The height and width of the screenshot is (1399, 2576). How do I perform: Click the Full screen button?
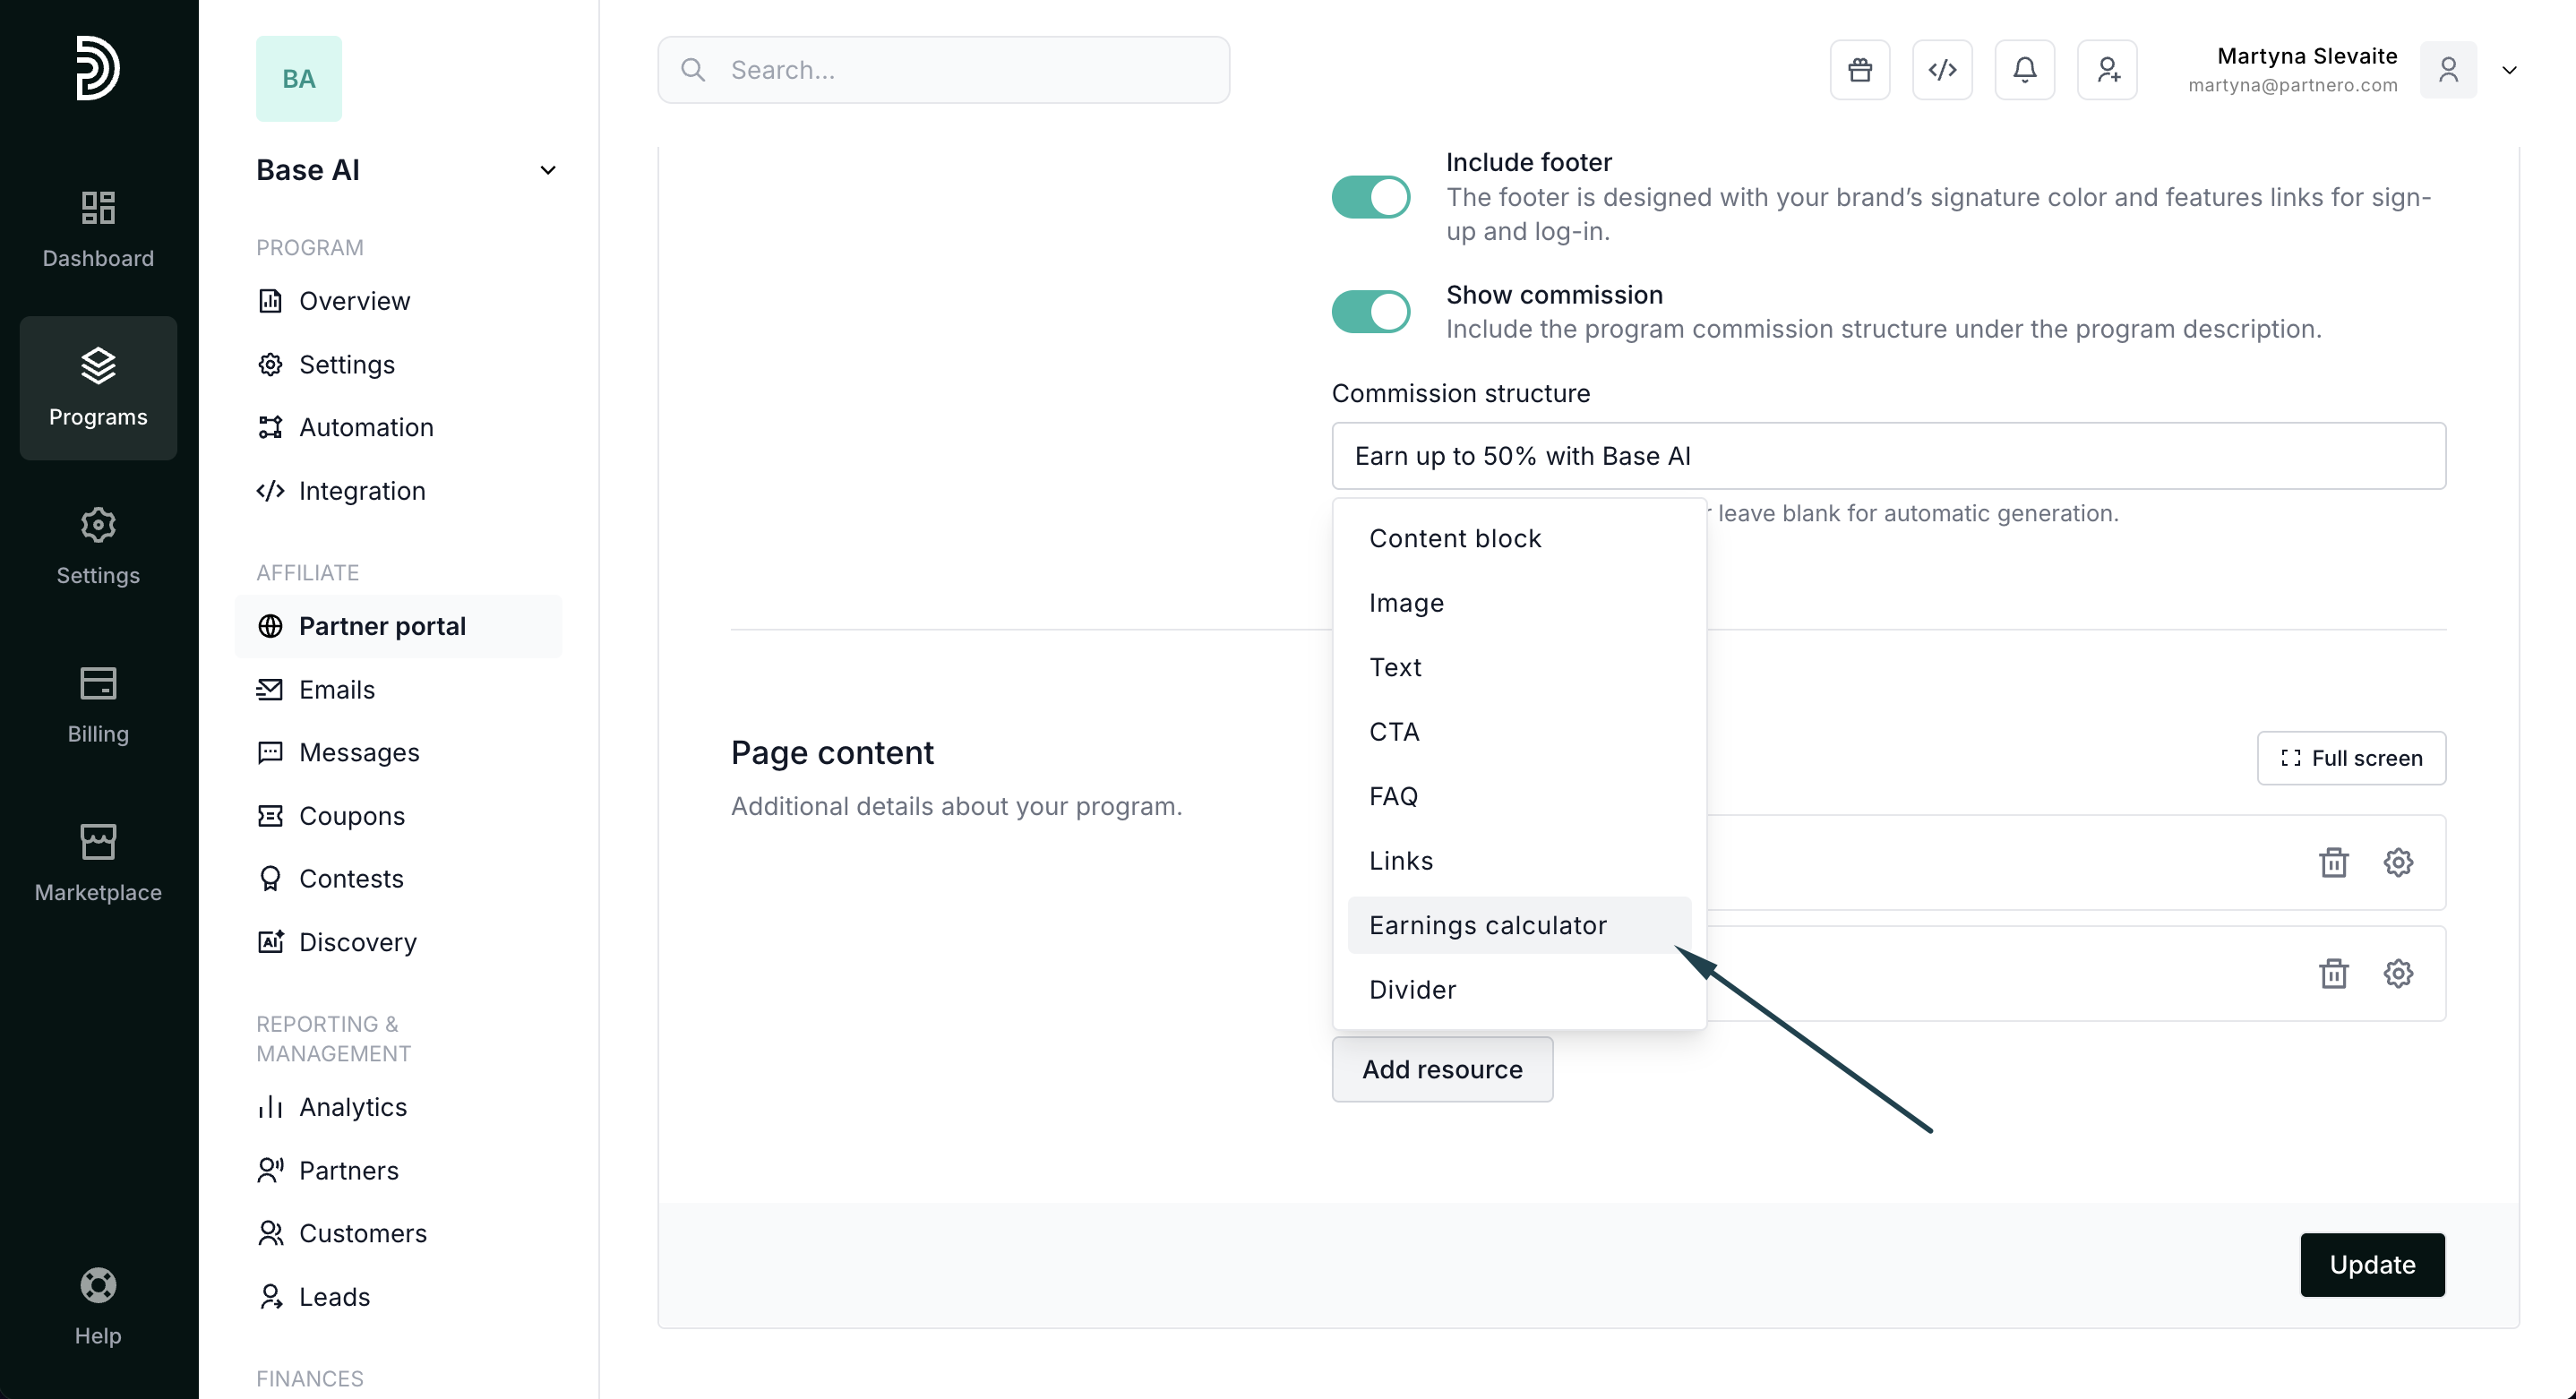[x=2350, y=758]
